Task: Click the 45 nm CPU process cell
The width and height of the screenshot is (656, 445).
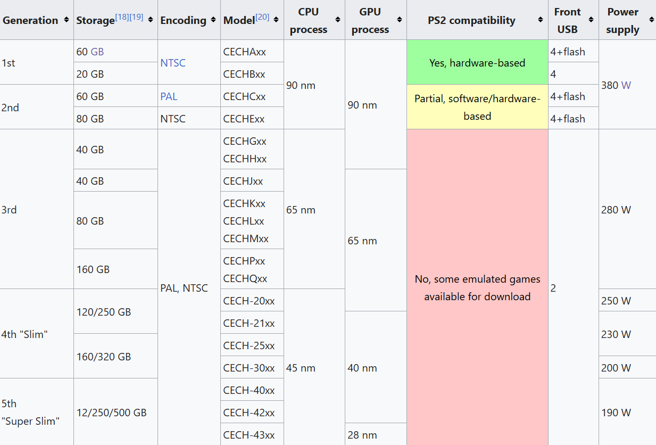Action: point(314,367)
